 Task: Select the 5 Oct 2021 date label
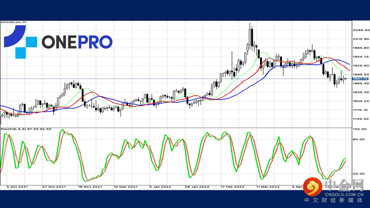tap(17, 187)
